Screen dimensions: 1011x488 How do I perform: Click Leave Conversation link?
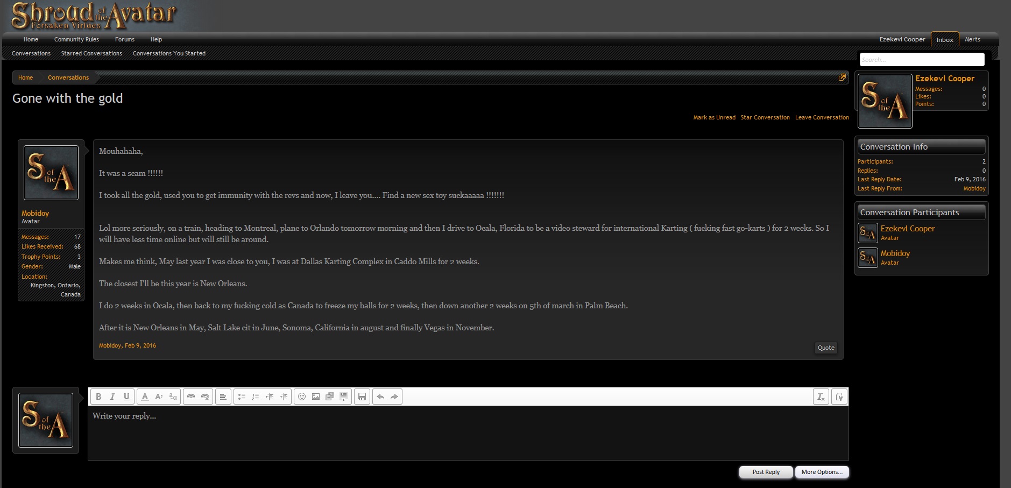(822, 117)
